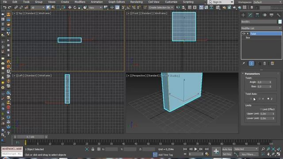Click the Redo arrow icon
Viewport: 283px width, 159px height.
coord(10,8)
